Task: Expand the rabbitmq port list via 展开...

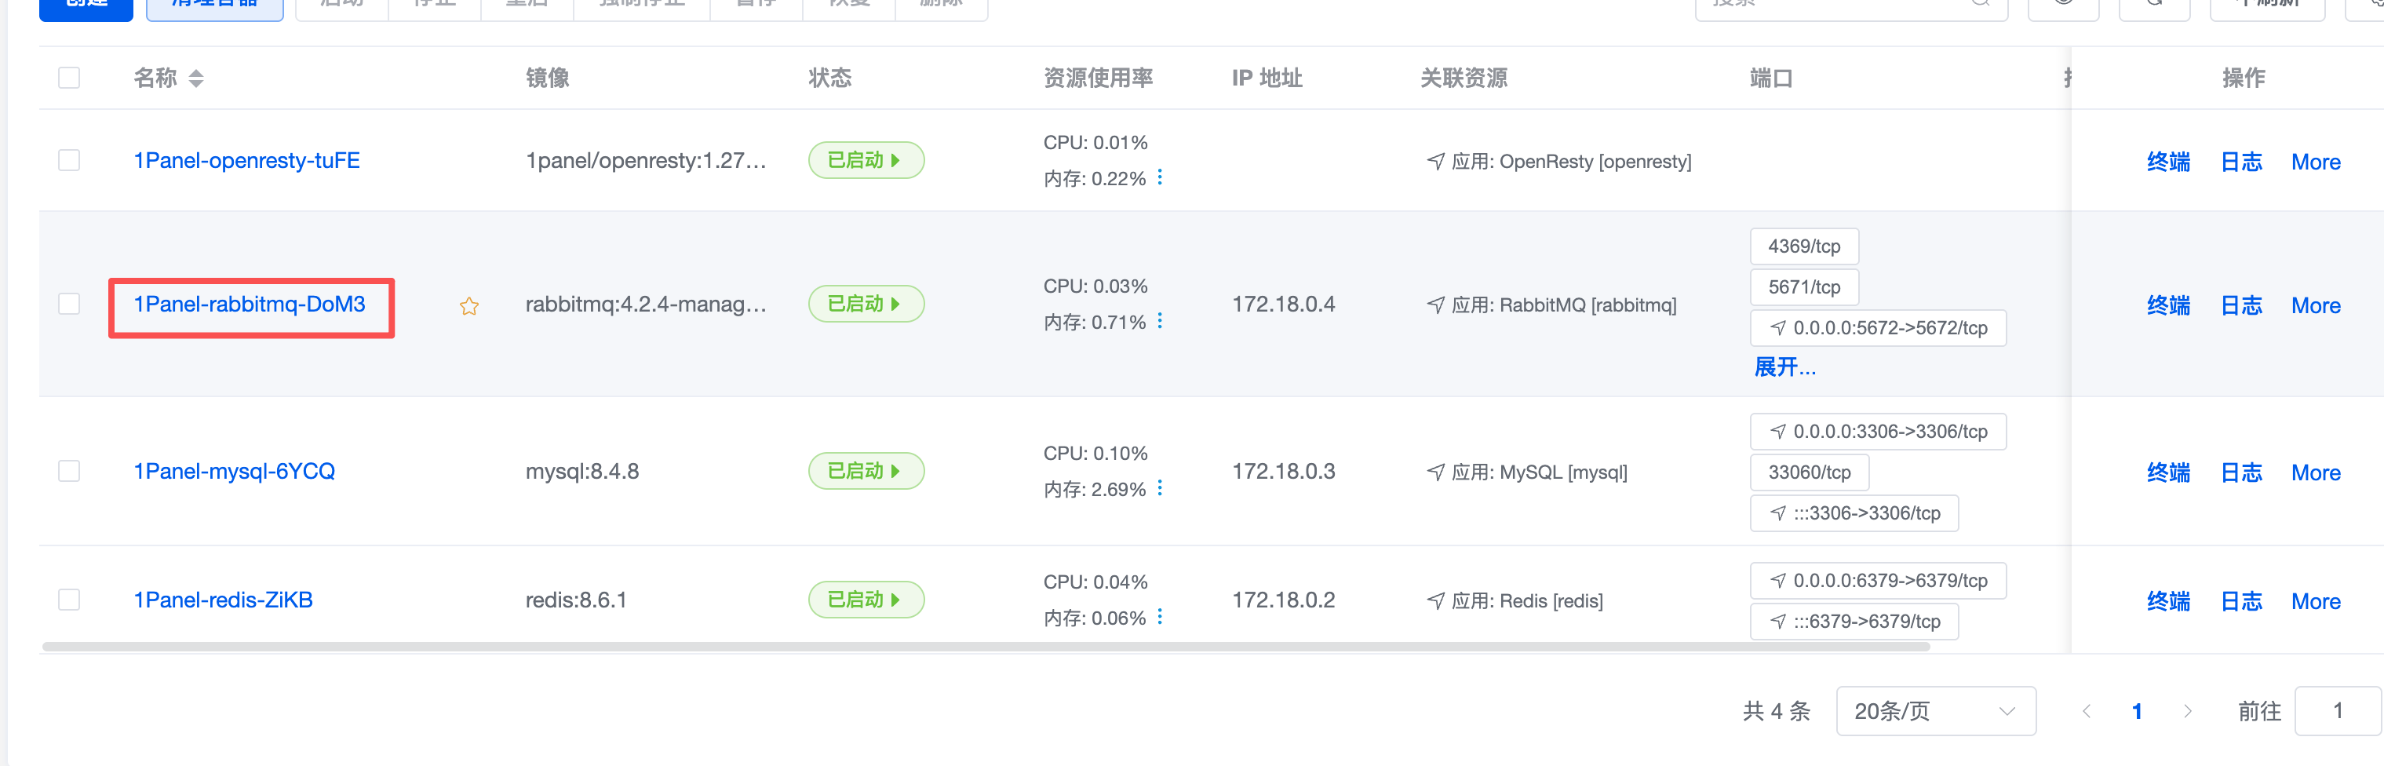Action: click(1784, 367)
